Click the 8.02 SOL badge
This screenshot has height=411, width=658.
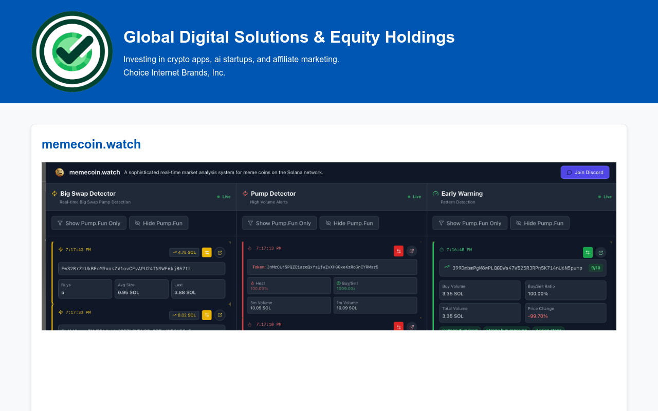[x=184, y=315]
